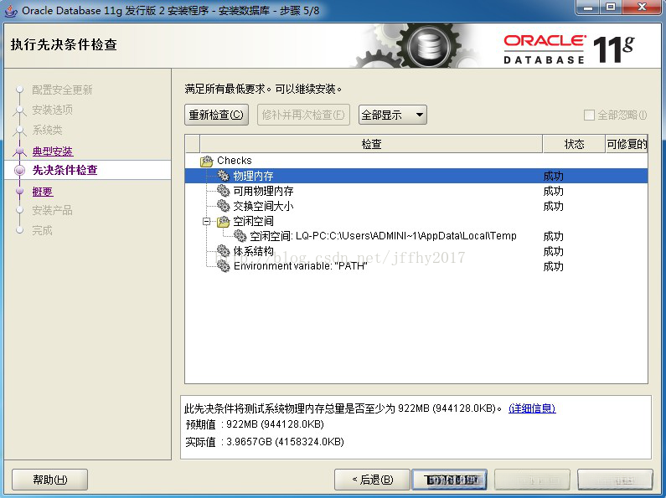Click 成功 status of 交换空间大小 row
Viewport: 666px width, 498px height.
554,206
